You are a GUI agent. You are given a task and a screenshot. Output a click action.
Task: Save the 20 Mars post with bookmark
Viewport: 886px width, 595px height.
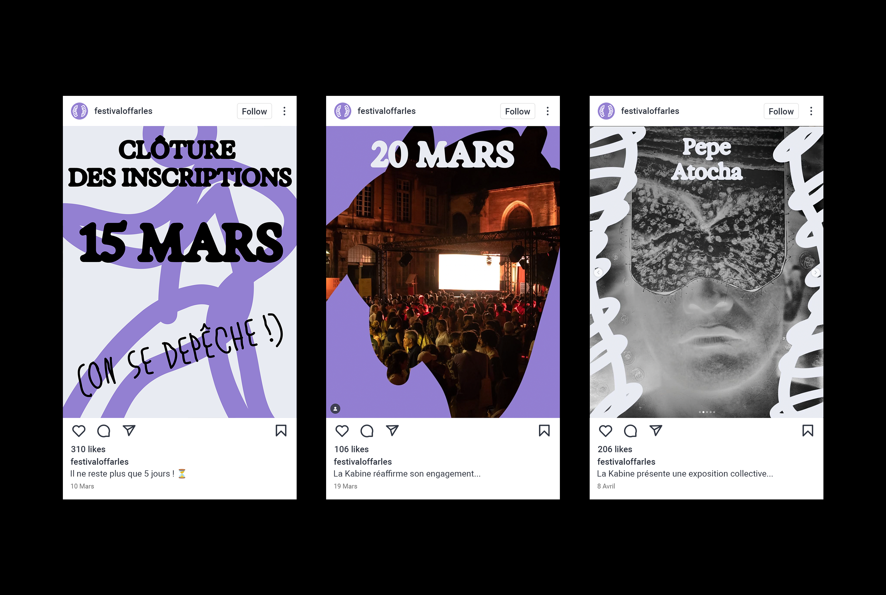point(545,431)
